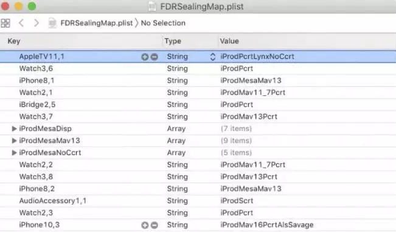Select the AudioAccessory1,1 key

pyautogui.click(x=53, y=201)
